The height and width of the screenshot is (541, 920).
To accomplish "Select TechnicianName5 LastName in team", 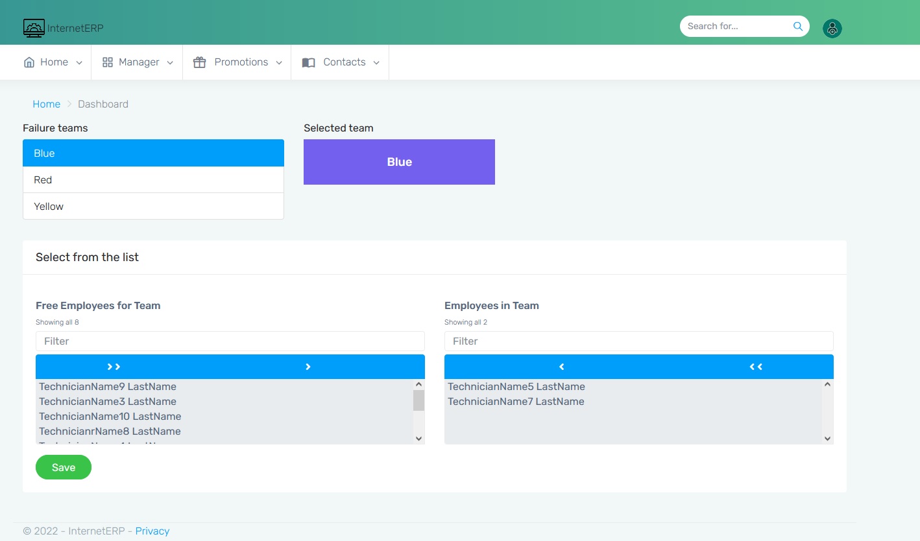I will [x=633, y=387].
